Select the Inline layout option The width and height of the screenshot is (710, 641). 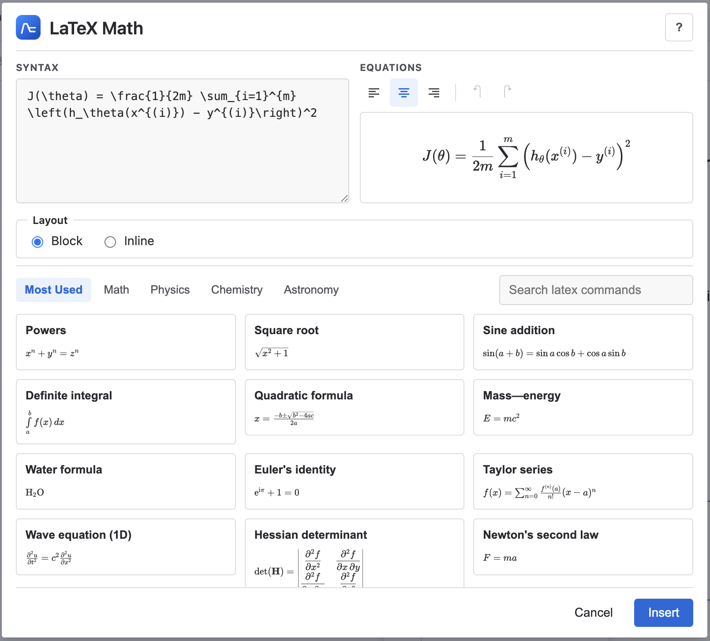click(x=111, y=242)
